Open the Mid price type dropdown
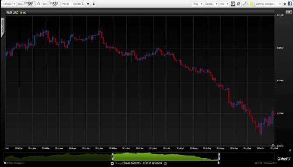The width and height of the screenshot is (293, 167). click(x=224, y=4)
